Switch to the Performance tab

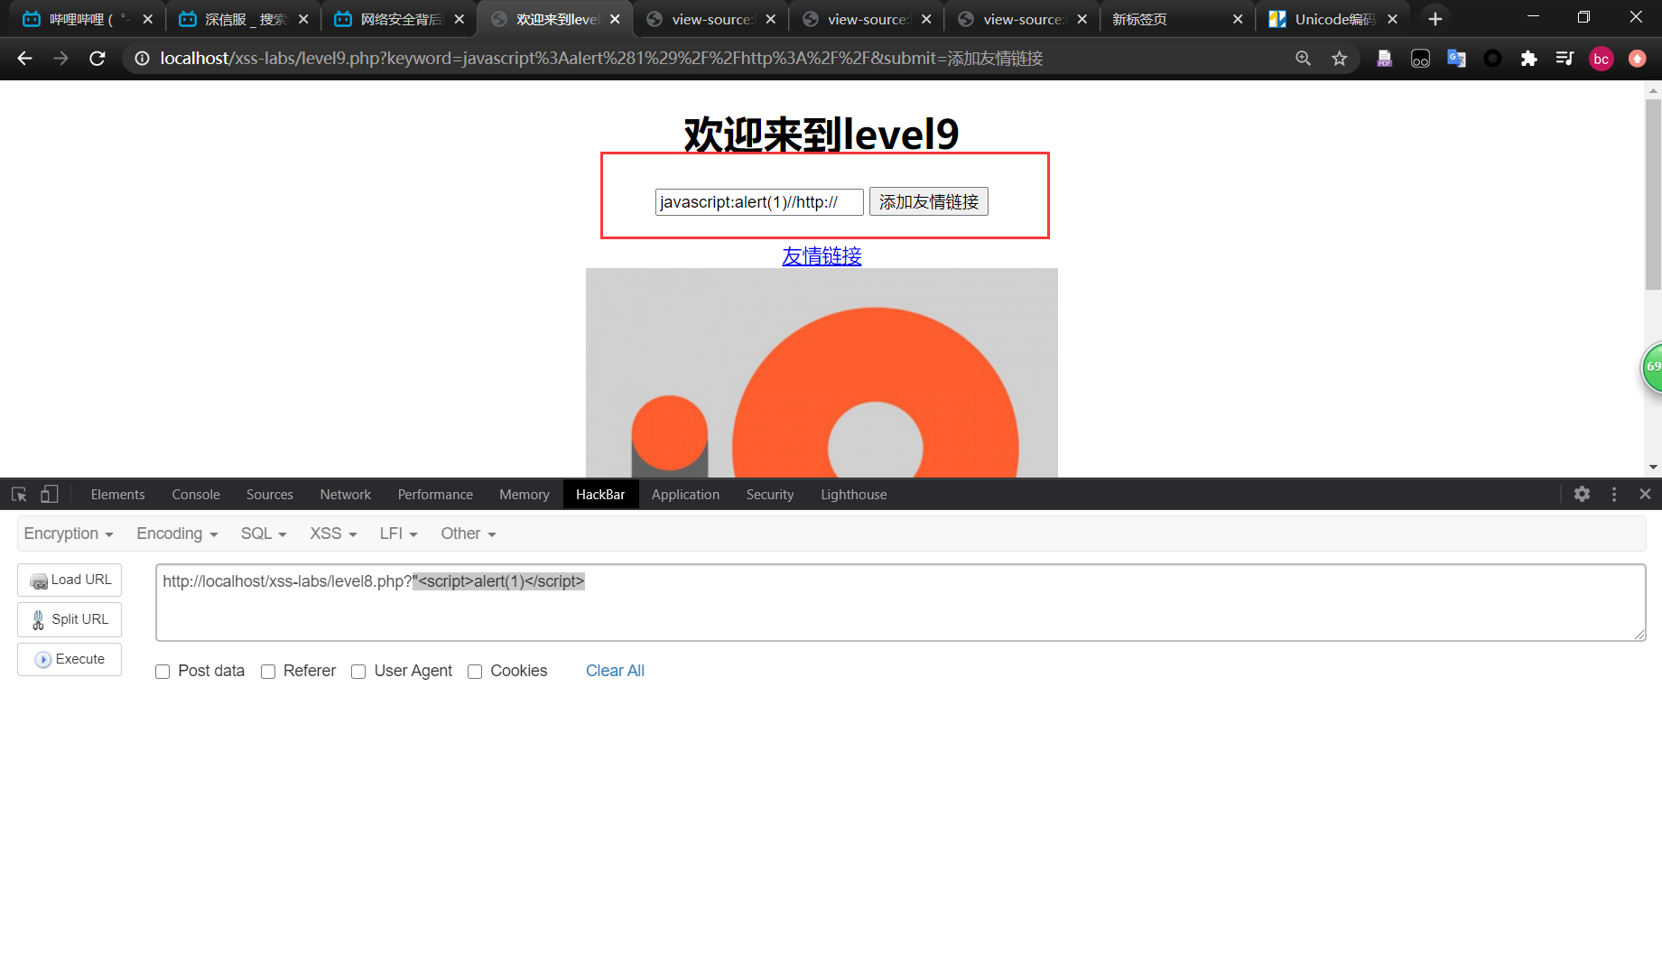pyautogui.click(x=435, y=495)
